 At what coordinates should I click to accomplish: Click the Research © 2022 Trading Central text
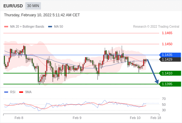[x=156, y=27]
